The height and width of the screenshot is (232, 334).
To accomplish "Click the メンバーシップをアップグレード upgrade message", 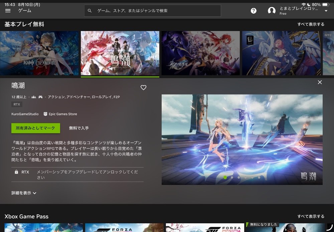I will pos(87,175).
